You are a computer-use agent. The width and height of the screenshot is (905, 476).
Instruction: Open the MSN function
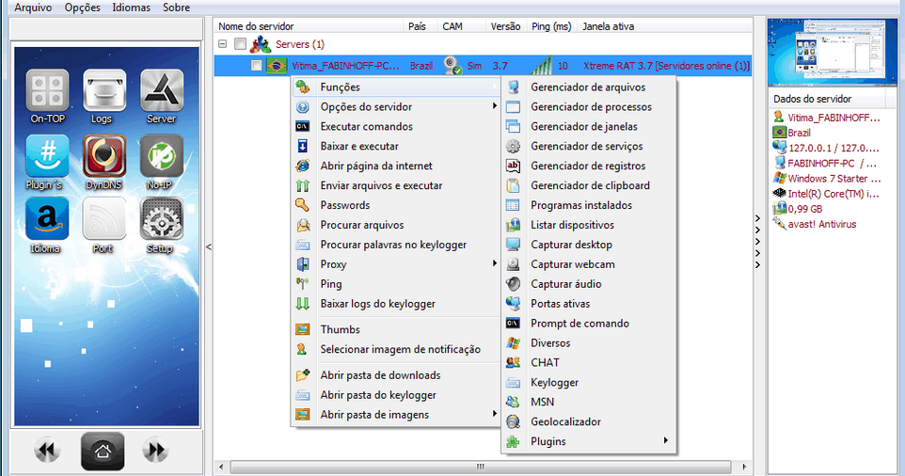pyautogui.click(x=588, y=402)
